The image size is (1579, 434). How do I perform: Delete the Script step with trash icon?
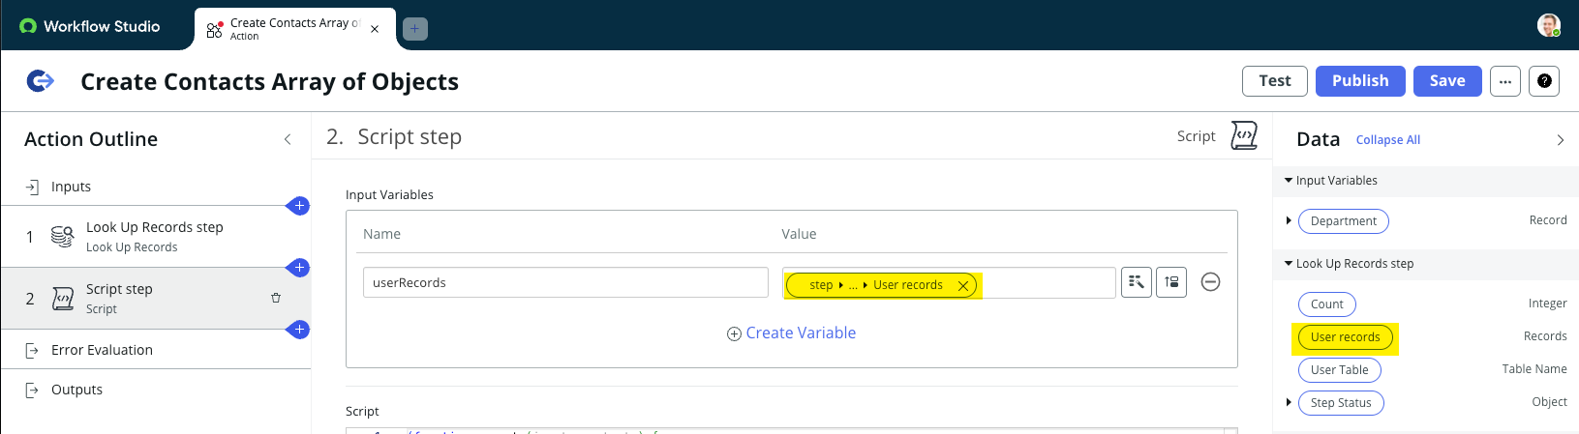[x=276, y=298]
